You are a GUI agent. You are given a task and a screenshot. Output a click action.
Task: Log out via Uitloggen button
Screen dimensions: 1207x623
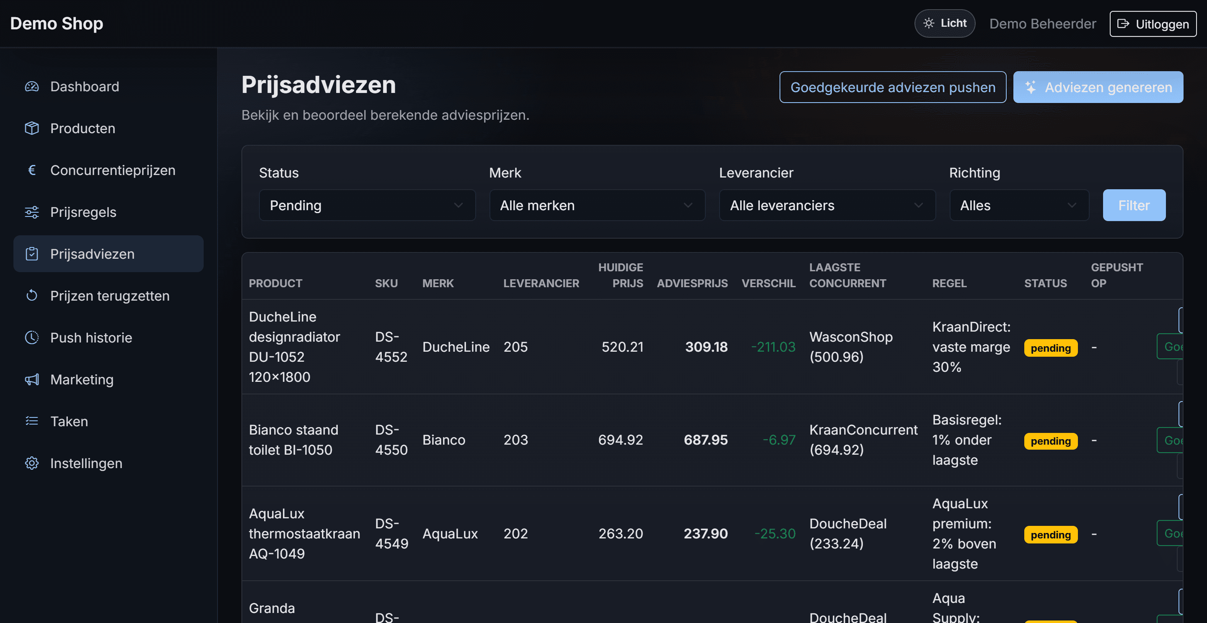pyautogui.click(x=1153, y=24)
